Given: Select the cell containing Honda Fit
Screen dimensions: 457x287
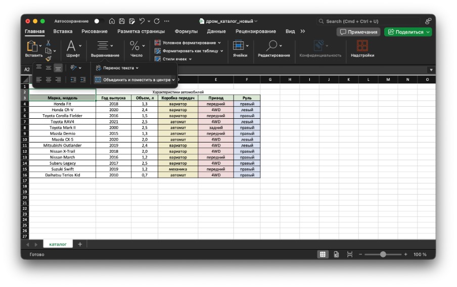Looking at the screenshot, I should [x=62, y=104].
